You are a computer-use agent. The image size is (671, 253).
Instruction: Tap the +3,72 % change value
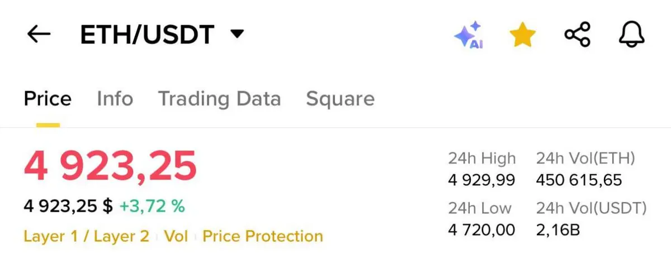point(152,206)
